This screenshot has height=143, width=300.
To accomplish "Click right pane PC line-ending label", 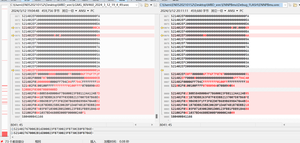I will [242, 11].
